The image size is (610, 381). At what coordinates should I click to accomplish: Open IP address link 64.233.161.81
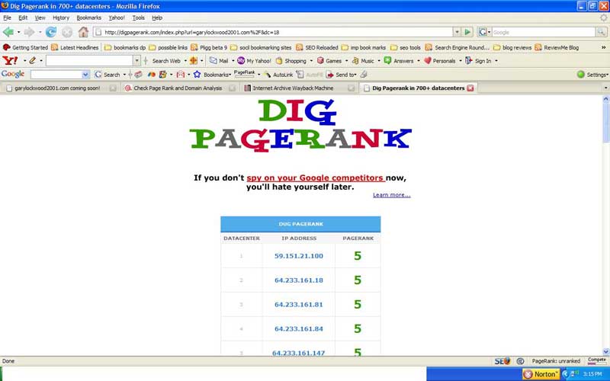click(299, 304)
